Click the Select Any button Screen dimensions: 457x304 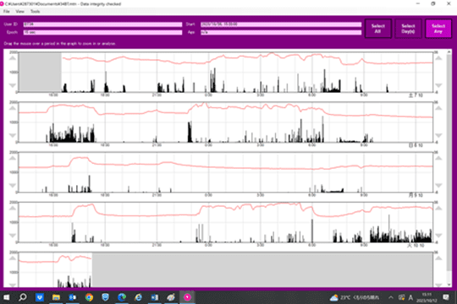[x=438, y=29]
